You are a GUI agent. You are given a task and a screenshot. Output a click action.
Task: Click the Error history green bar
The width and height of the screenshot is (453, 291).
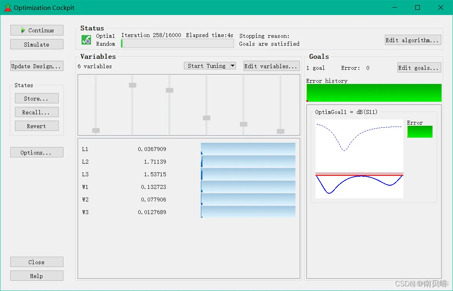tap(374, 93)
